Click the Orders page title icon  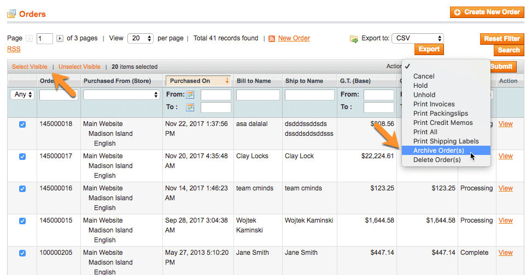(11, 14)
